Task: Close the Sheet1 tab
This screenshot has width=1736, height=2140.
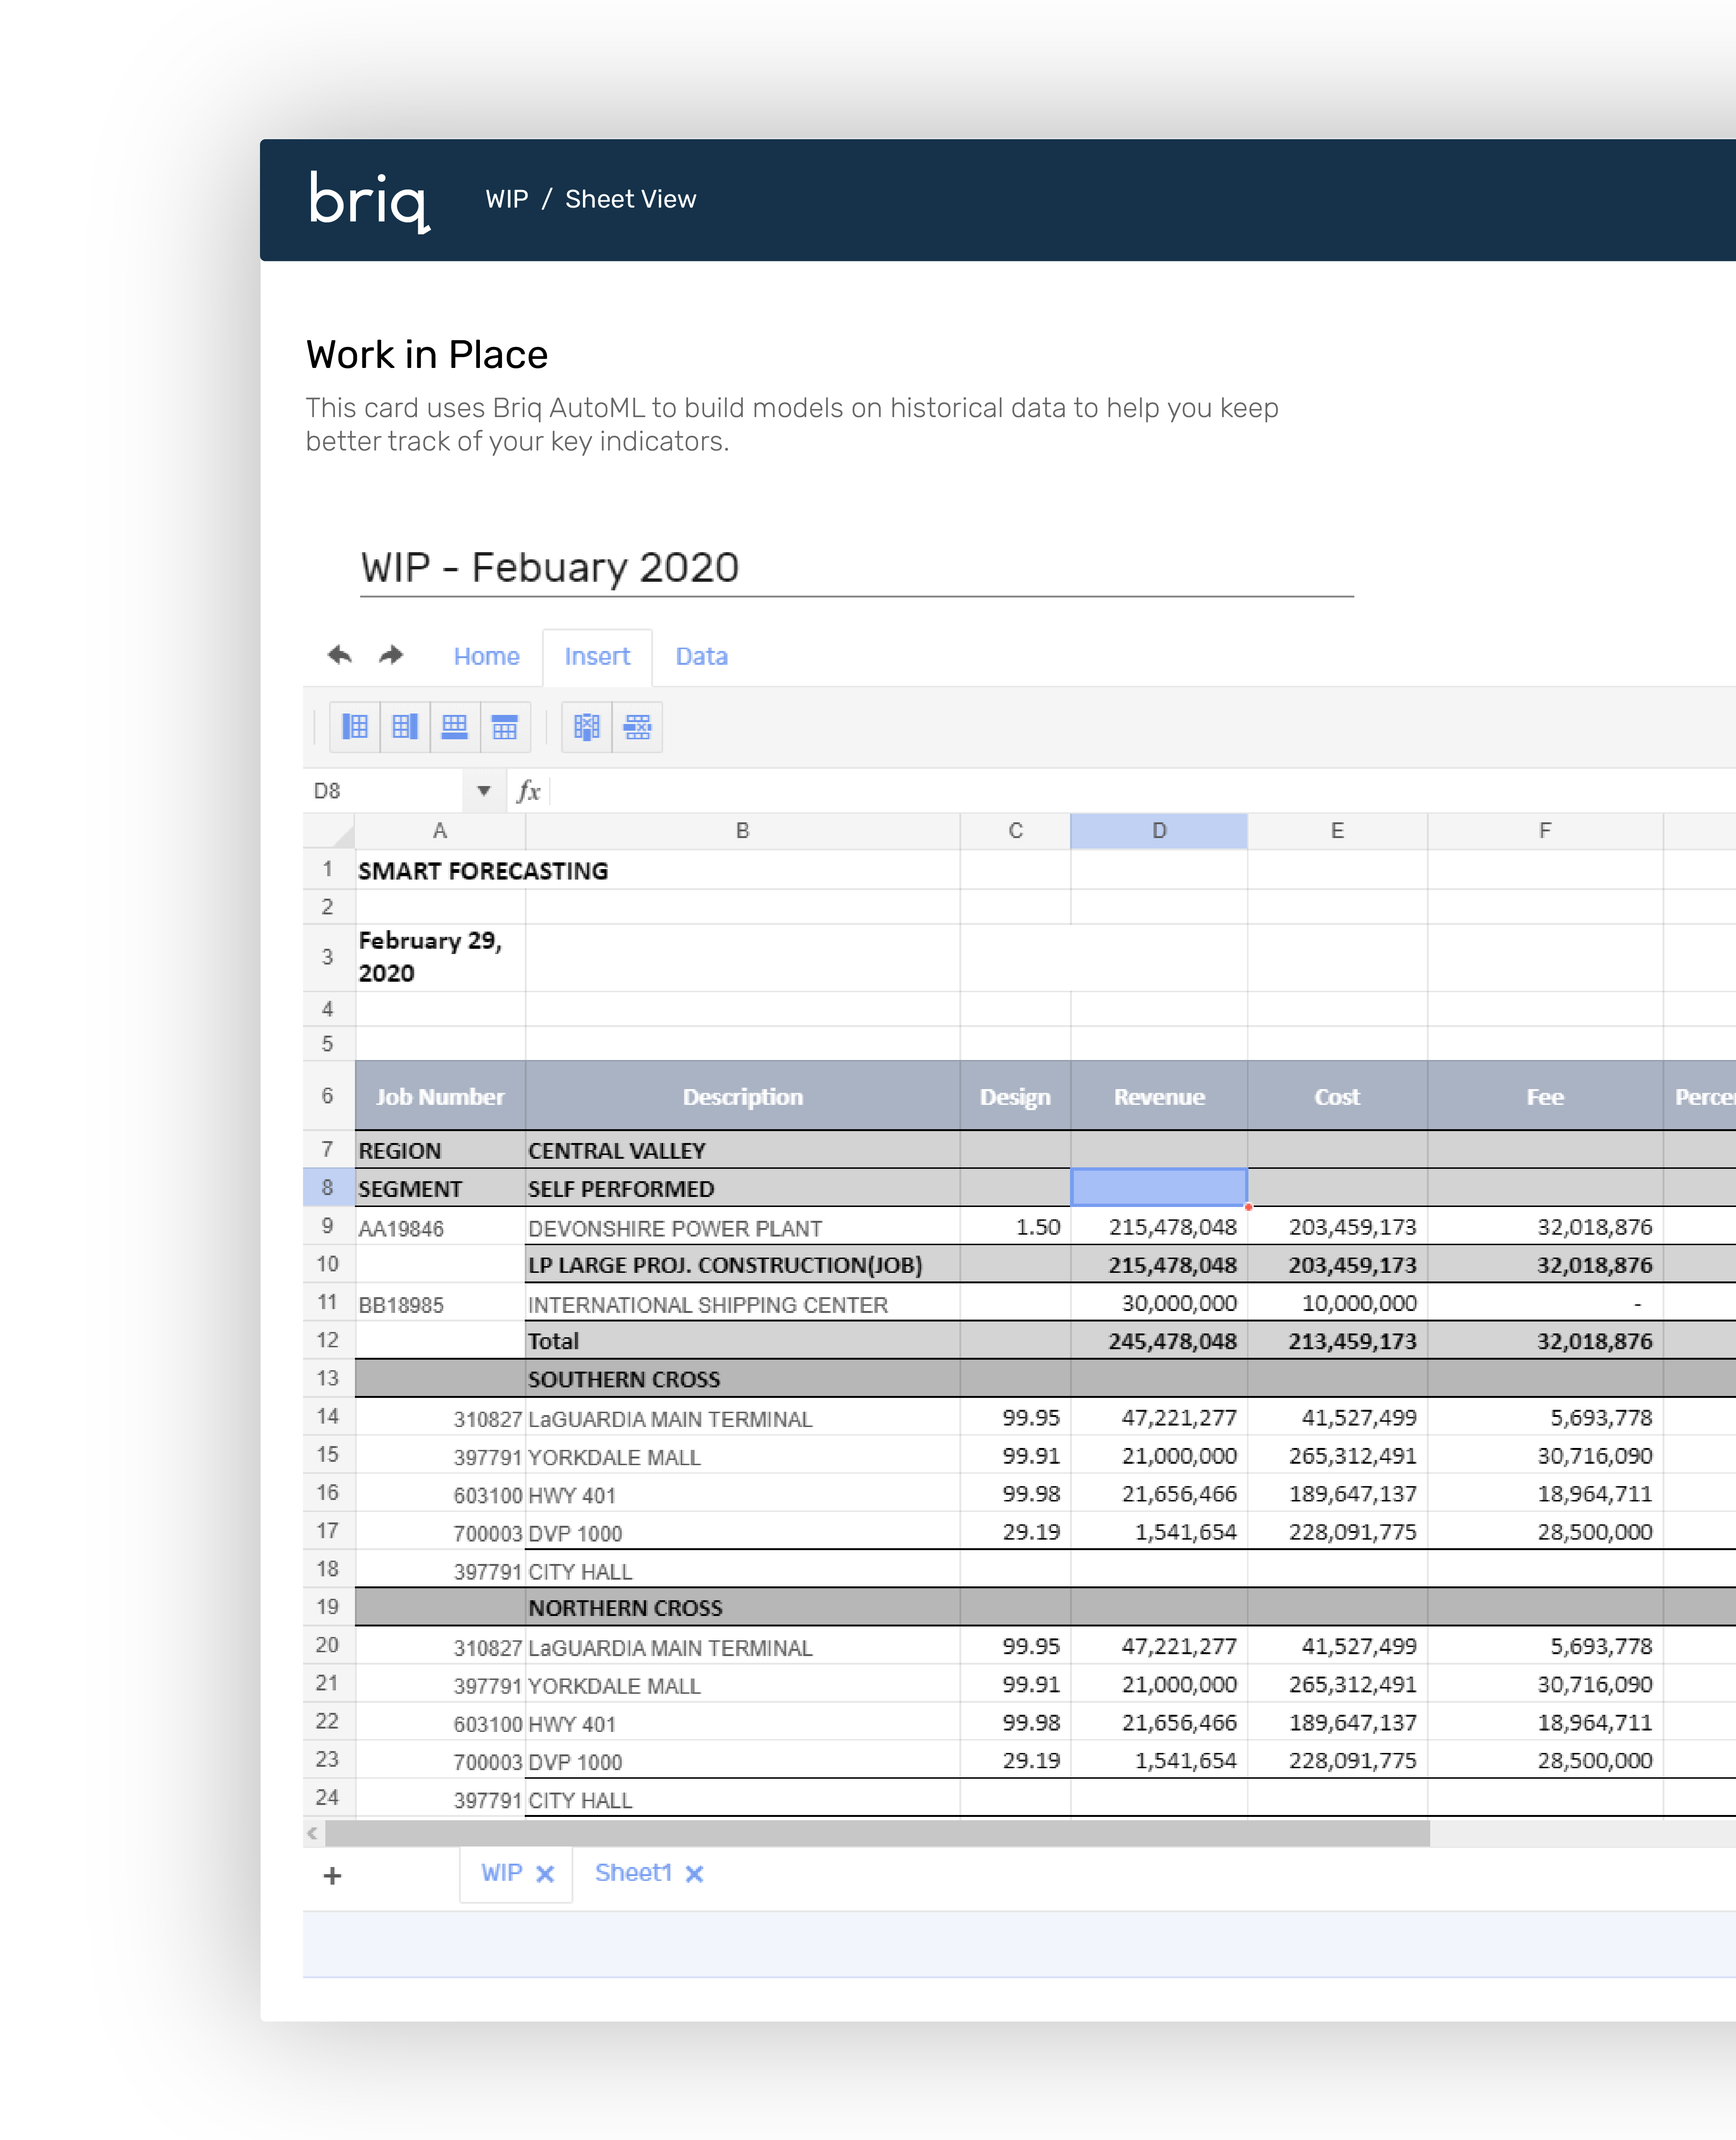Action: point(695,1874)
